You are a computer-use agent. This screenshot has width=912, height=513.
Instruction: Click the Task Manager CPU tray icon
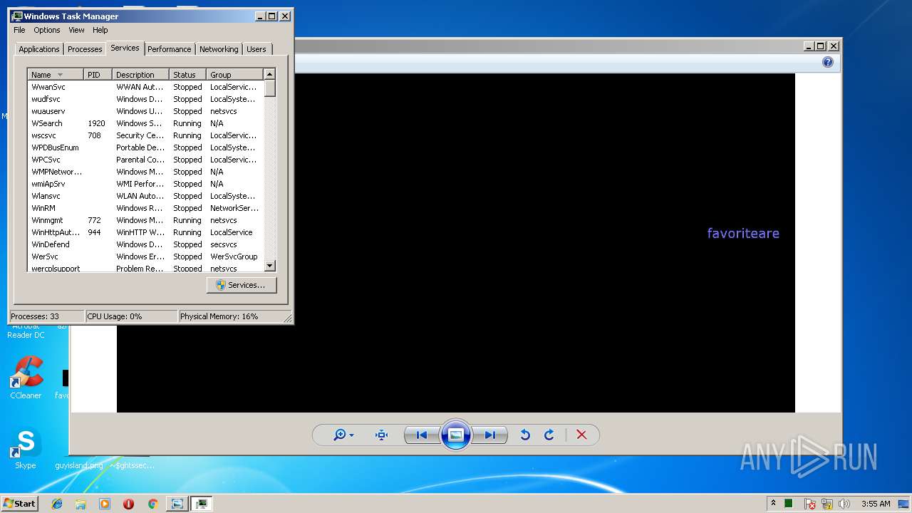[789, 504]
